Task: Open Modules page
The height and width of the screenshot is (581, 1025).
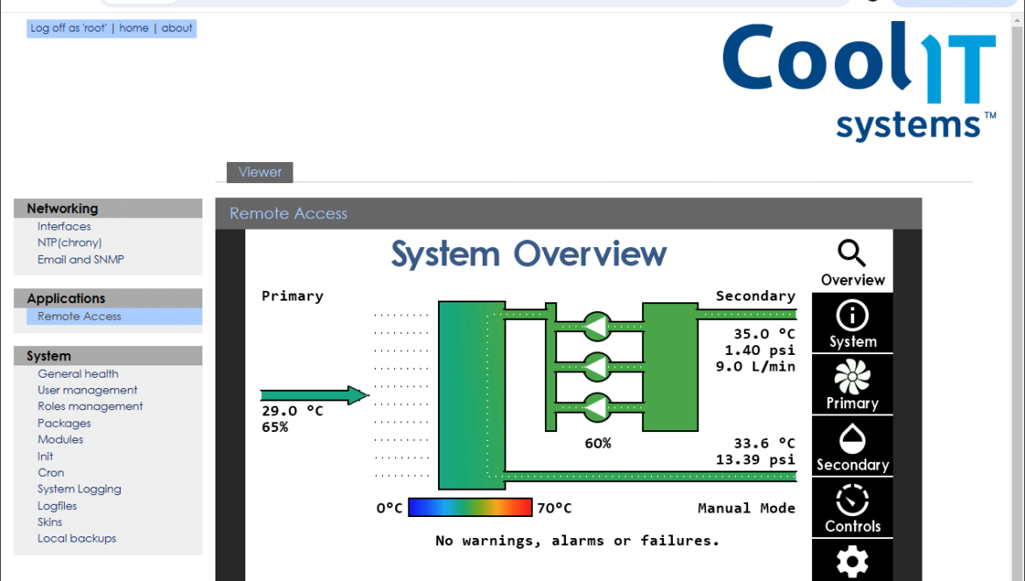Action: pos(60,439)
